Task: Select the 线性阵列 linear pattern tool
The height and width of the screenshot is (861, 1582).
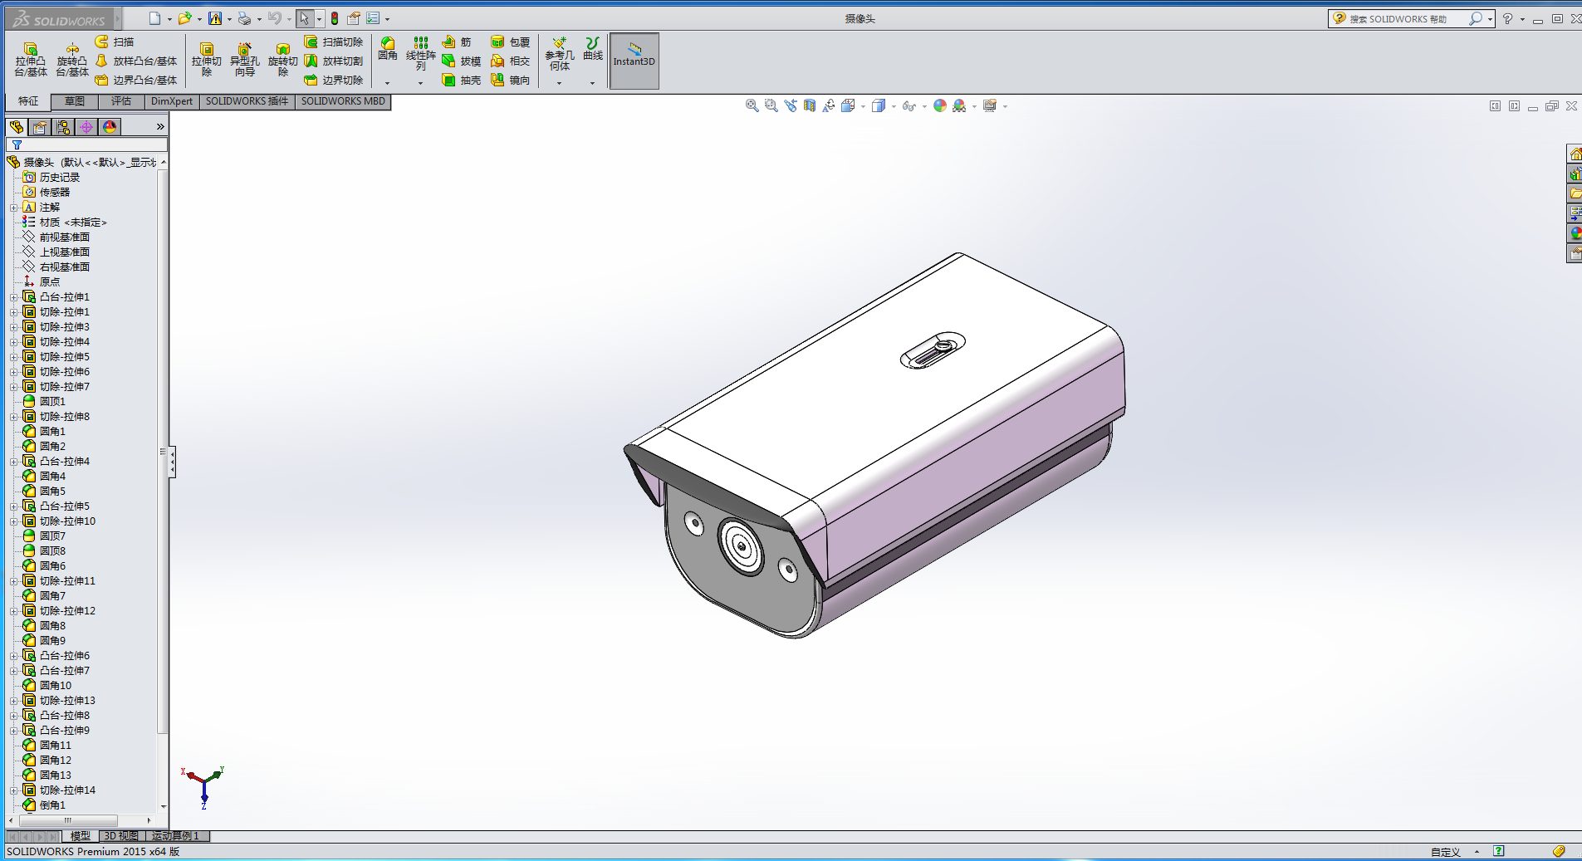Action: (421, 53)
